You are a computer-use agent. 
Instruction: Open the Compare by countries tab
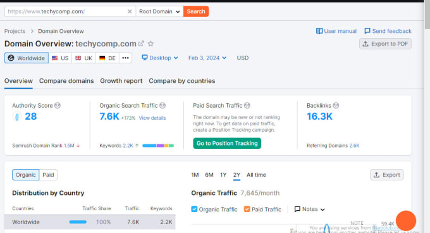[182, 81]
